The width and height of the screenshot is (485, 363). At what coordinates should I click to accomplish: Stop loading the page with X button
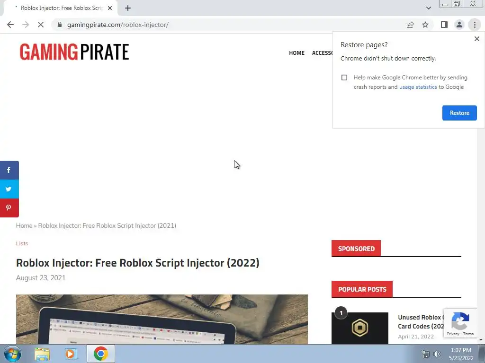click(x=41, y=25)
